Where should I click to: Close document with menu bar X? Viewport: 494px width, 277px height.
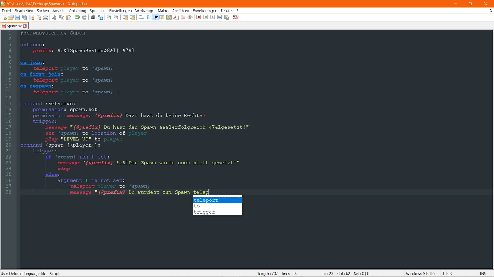[491, 11]
